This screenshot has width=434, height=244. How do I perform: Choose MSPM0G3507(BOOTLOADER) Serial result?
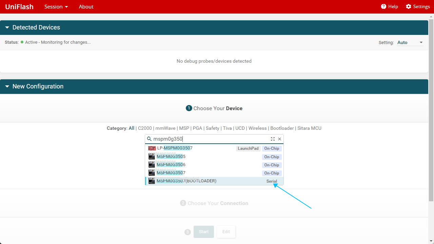(214, 181)
